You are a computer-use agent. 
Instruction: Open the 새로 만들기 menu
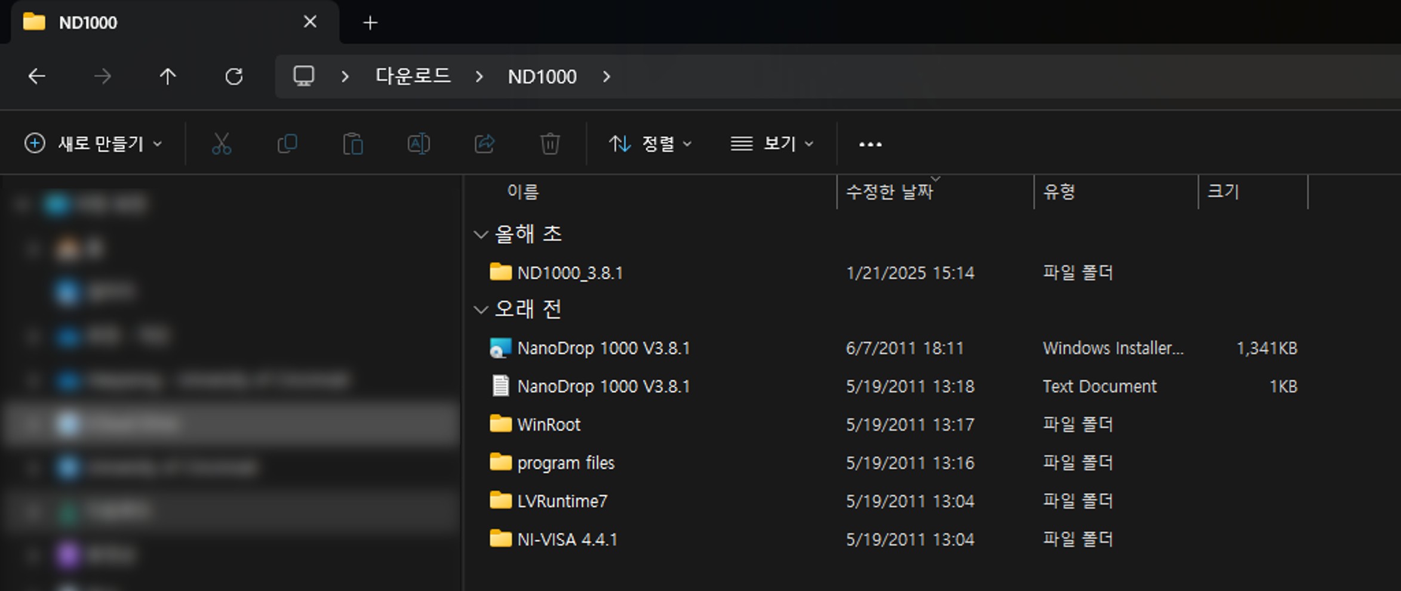93,144
